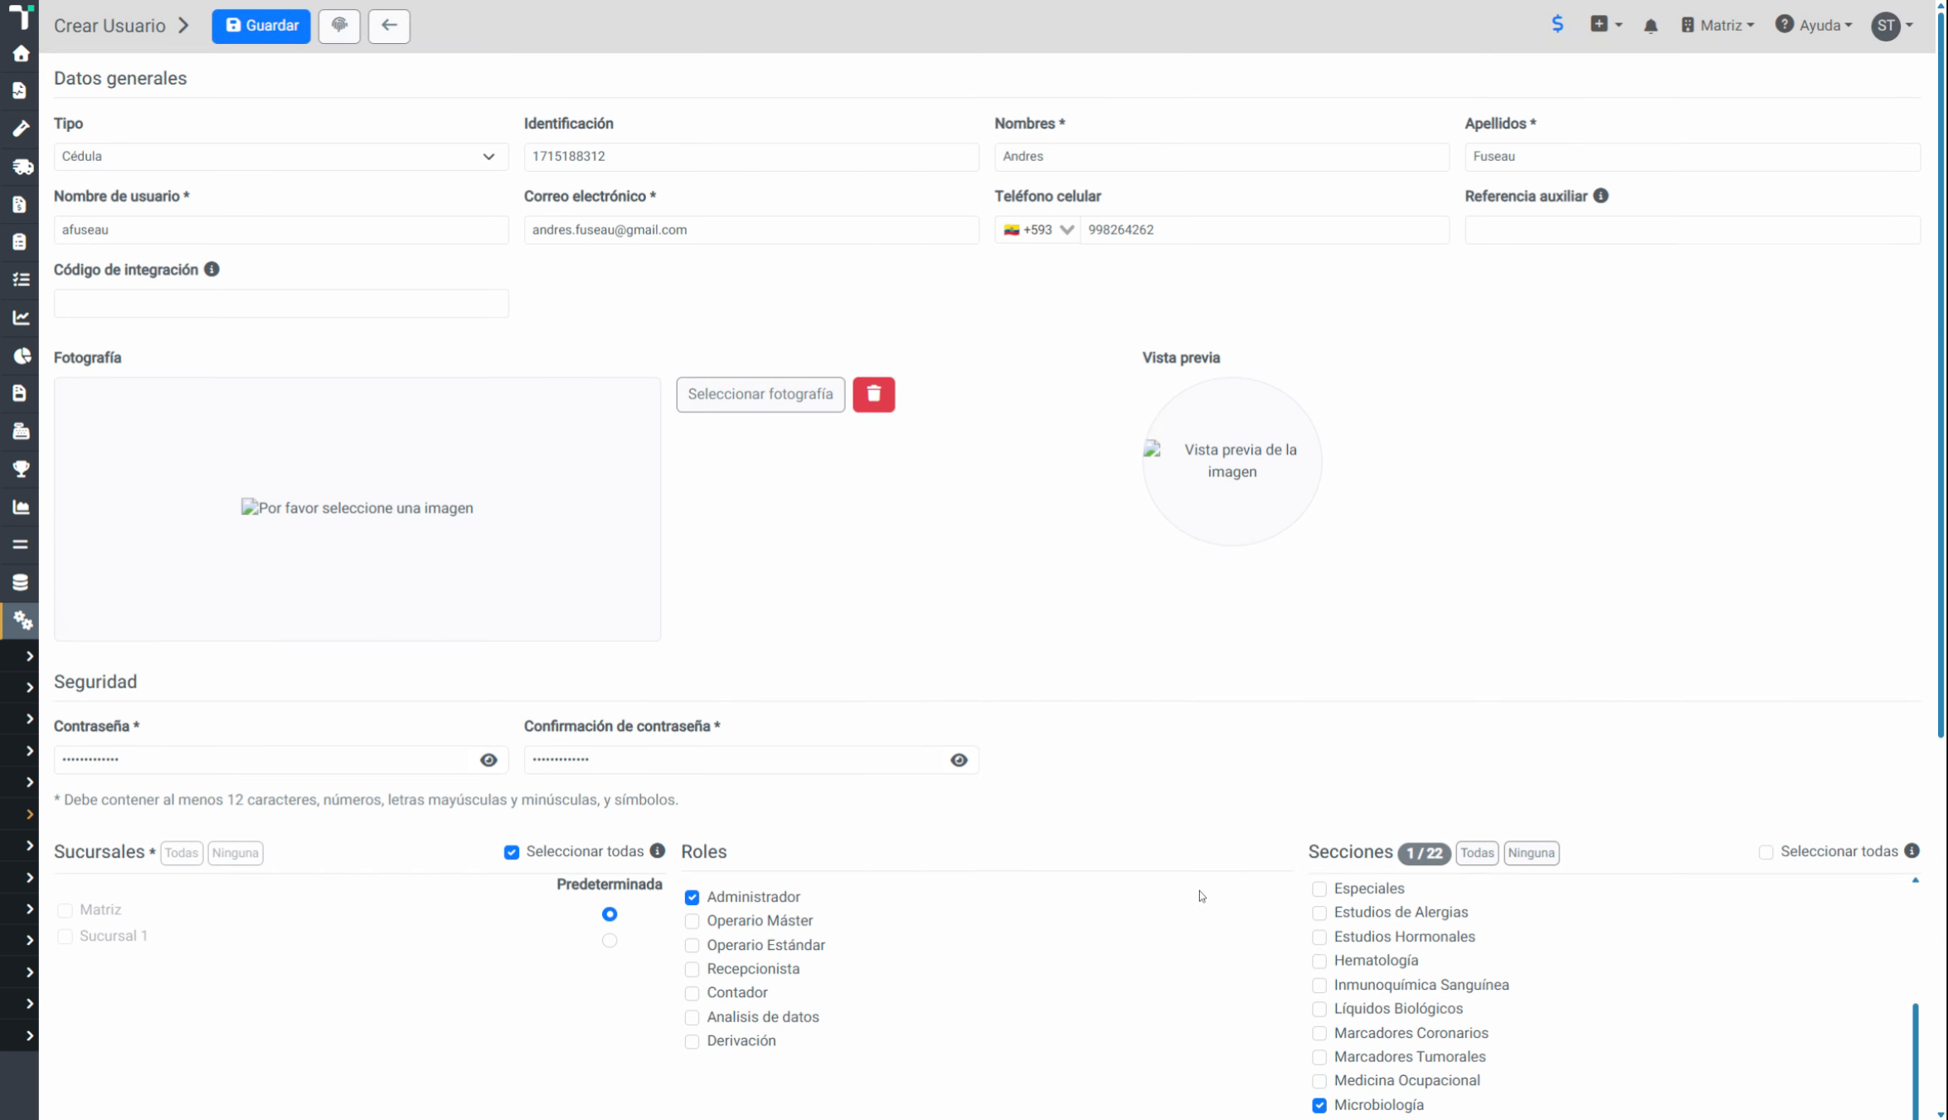The image size is (1948, 1120).
Task: Click the Correo electrónico input field
Action: coord(751,230)
